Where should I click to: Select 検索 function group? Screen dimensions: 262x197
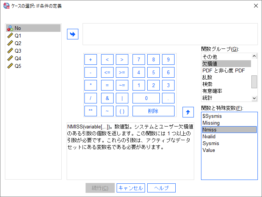[226, 84]
